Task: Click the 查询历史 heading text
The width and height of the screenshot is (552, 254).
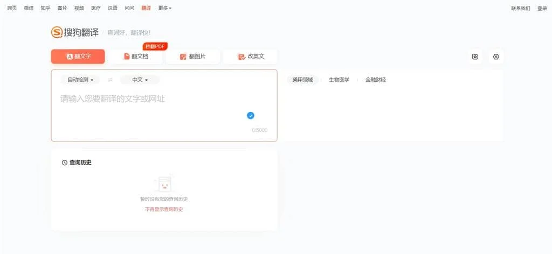Action: coord(80,163)
